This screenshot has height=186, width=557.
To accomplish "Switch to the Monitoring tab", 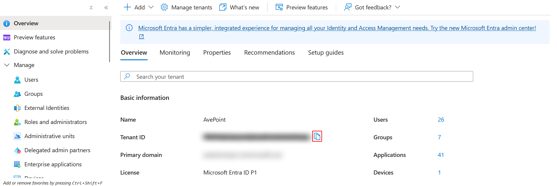I will point(175,53).
